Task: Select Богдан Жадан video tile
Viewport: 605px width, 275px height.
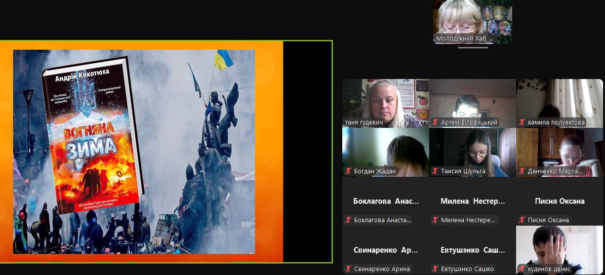Action: [386, 152]
